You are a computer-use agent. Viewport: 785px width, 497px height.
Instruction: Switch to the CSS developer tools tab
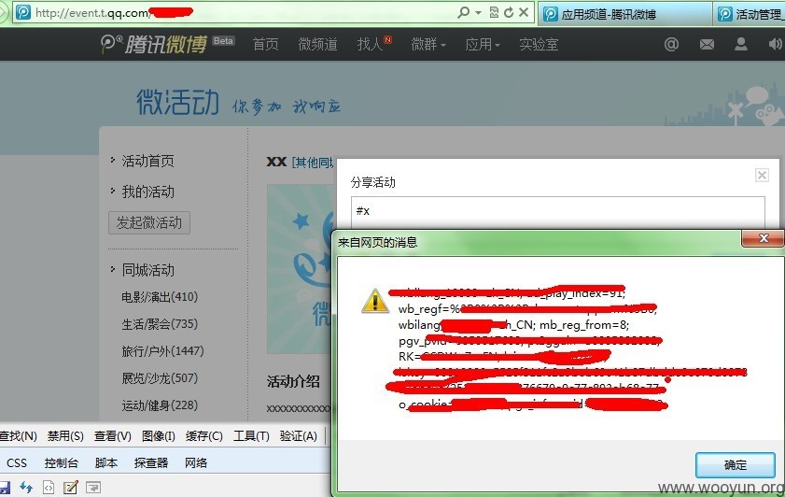click(17, 463)
